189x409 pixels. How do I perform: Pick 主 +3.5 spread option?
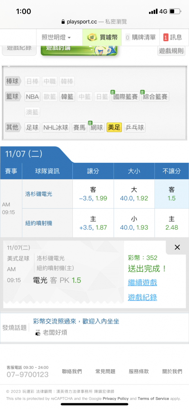click(x=93, y=223)
